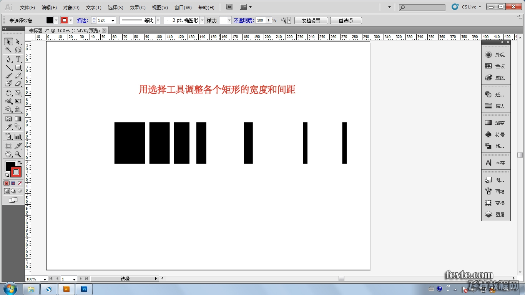Activate the Hand tool
Screen dimensions: 525x295
8,154
